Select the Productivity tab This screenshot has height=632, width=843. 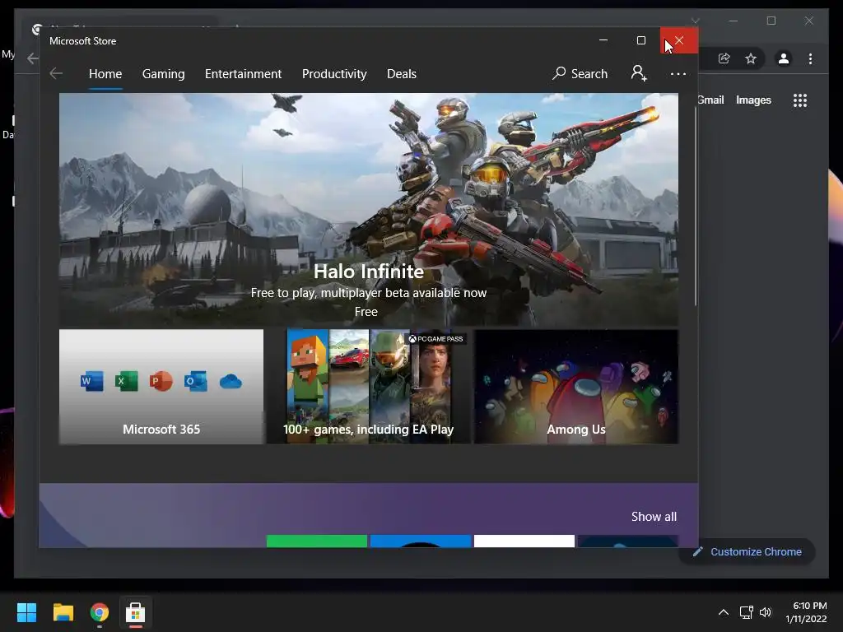334,73
